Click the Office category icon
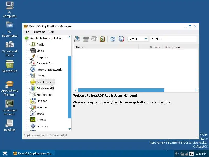The width and height of the screenshot is (209, 157). coord(33,76)
